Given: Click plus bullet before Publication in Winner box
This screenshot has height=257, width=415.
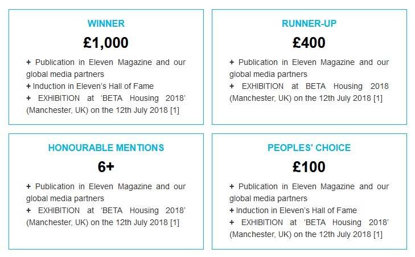Looking at the screenshot, I should coord(28,62).
